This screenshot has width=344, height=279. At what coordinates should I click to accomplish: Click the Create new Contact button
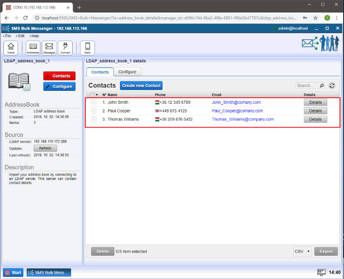tap(141, 85)
